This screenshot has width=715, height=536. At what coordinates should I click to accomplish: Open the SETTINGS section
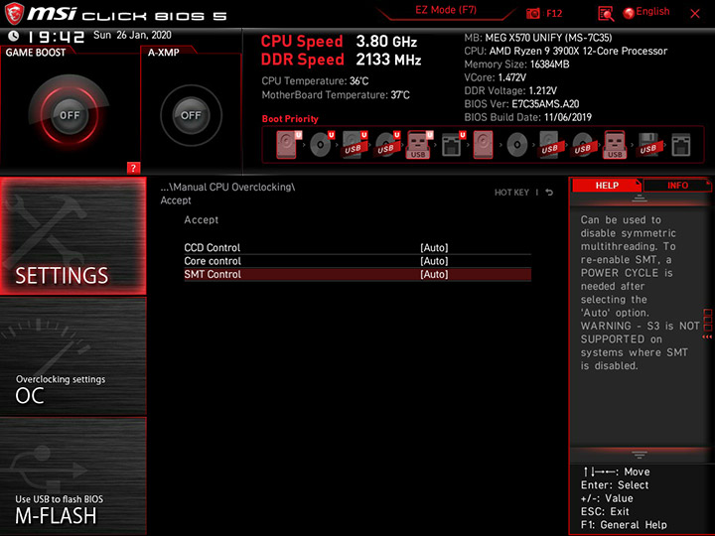72,235
